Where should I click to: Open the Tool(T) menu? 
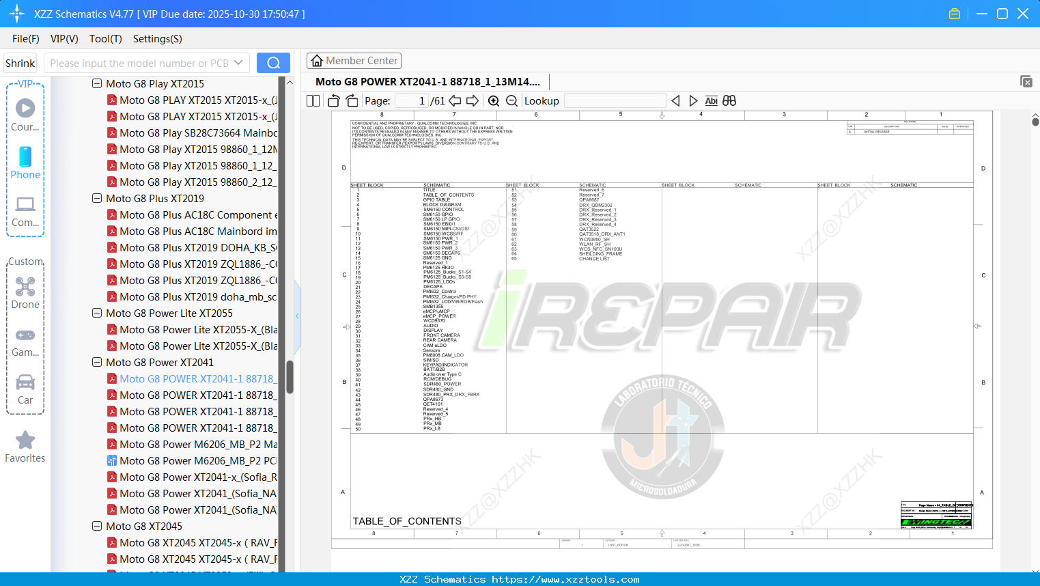click(106, 39)
